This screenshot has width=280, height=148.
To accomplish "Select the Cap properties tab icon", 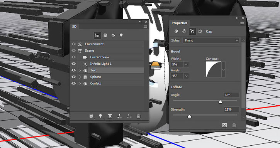I will coord(192,31).
